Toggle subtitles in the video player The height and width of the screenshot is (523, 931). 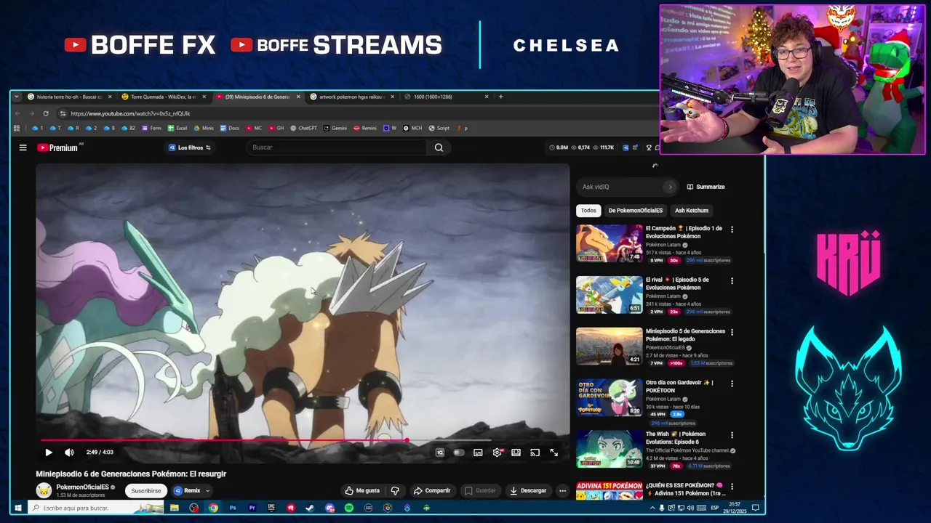(x=478, y=453)
